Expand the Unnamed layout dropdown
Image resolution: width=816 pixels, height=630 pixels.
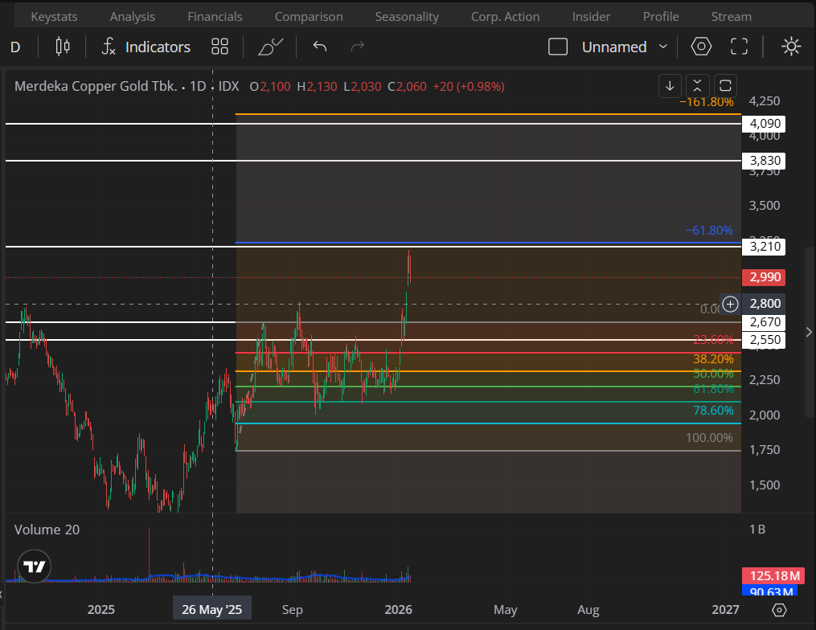click(662, 47)
